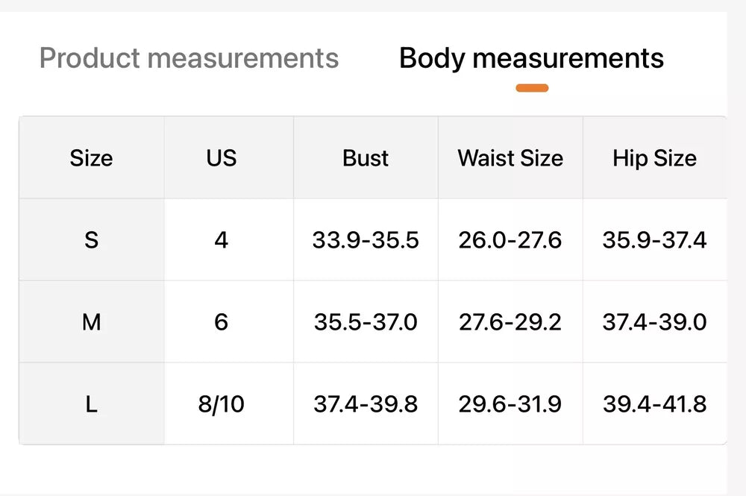Switch to the Product measurements tab

coord(189,58)
